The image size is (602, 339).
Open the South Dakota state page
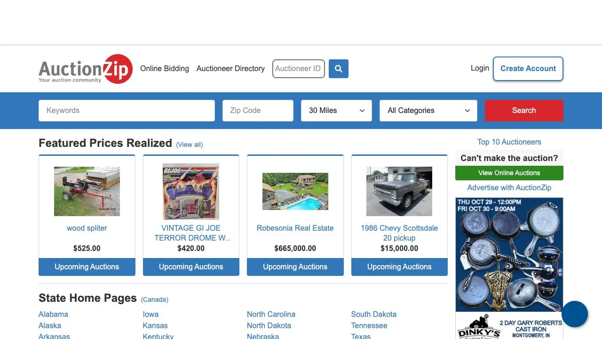click(374, 314)
